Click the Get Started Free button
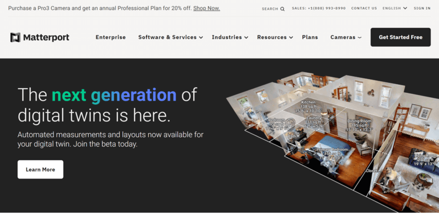 (401, 37)
